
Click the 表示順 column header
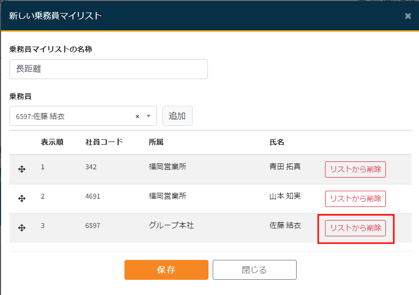(52, 143)
